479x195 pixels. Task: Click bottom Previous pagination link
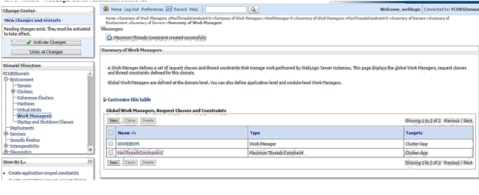coord(452,163)
